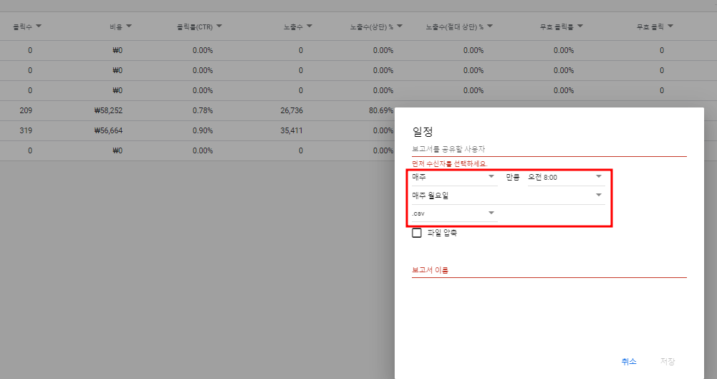Image resolution: width=717 pixels, height=379 pixels.
Task: Click the 보고서를 공유할 사용자 recipient field
Action: (x=549, y=149)
